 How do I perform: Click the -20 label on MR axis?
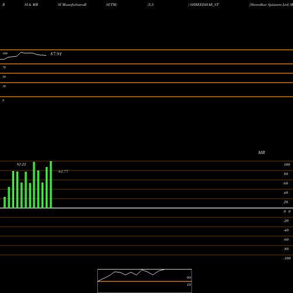pyautogui.click(x=286, y=221)
